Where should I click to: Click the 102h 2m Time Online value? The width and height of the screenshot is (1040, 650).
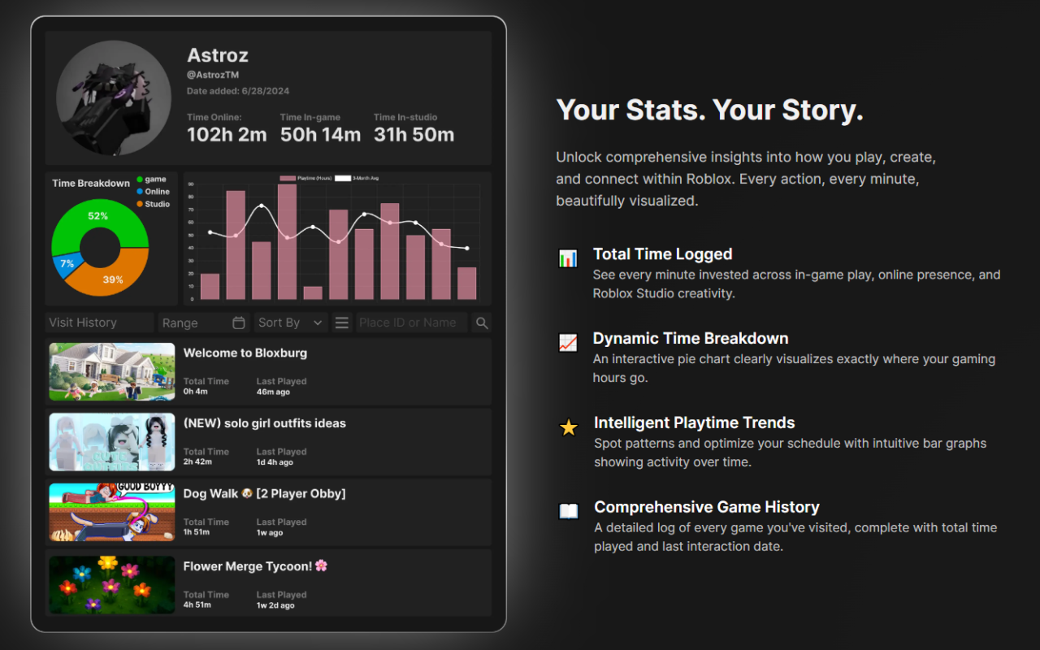[x=227, y=135]
